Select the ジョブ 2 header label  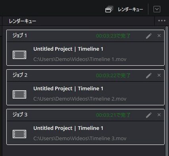[x=20, y=75]
